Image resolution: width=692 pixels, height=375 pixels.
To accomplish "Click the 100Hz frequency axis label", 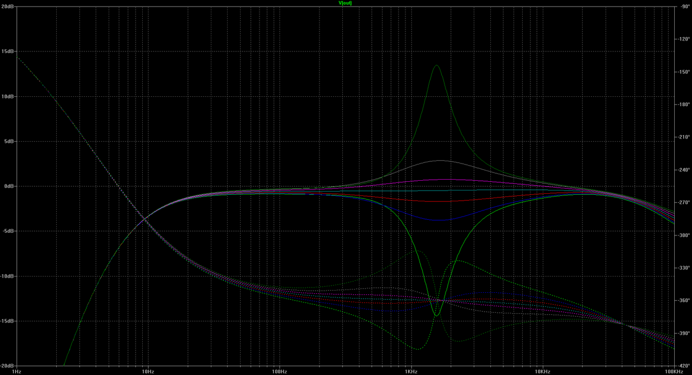I will point(279,372).
